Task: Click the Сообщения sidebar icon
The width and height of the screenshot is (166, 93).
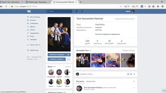Action: pos(28,24)
